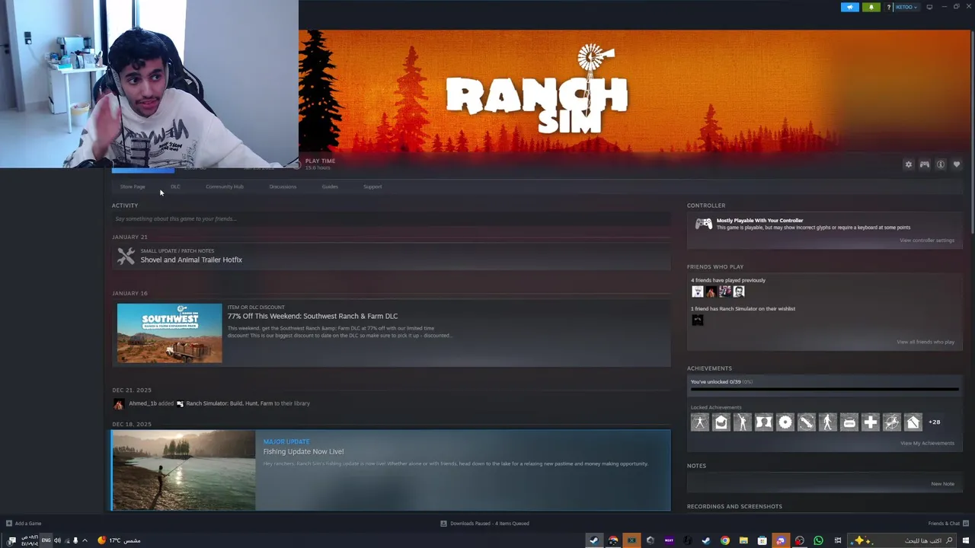Click the Steam help question mark

888,7
